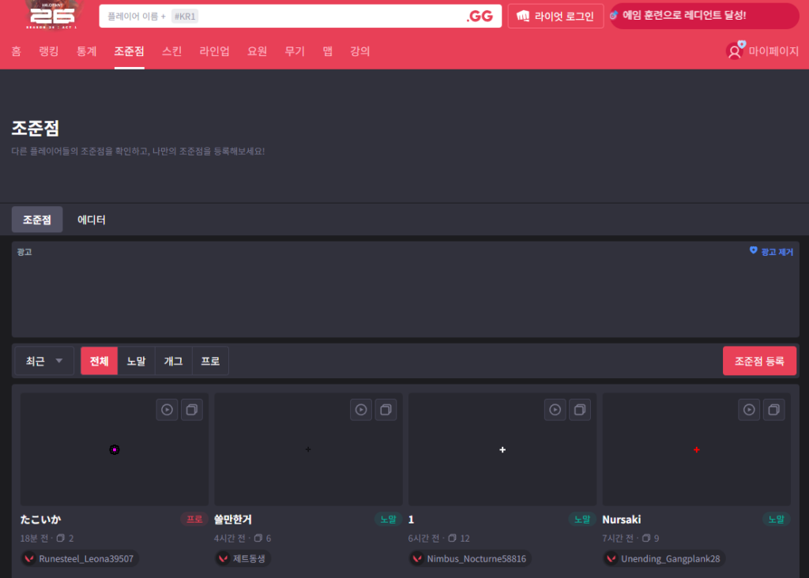Copy the 쓸만한거 crosshair code

point(386,410)
